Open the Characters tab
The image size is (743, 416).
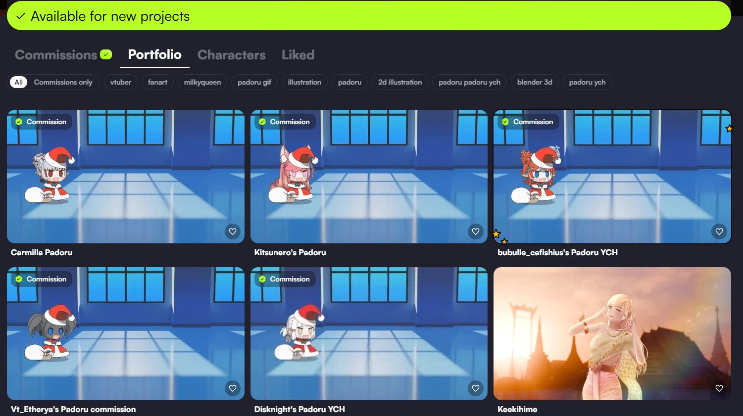(231, 55)
